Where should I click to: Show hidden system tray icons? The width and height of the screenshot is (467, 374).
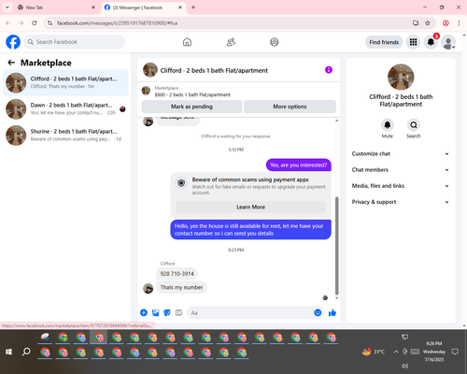pos(396,352)
